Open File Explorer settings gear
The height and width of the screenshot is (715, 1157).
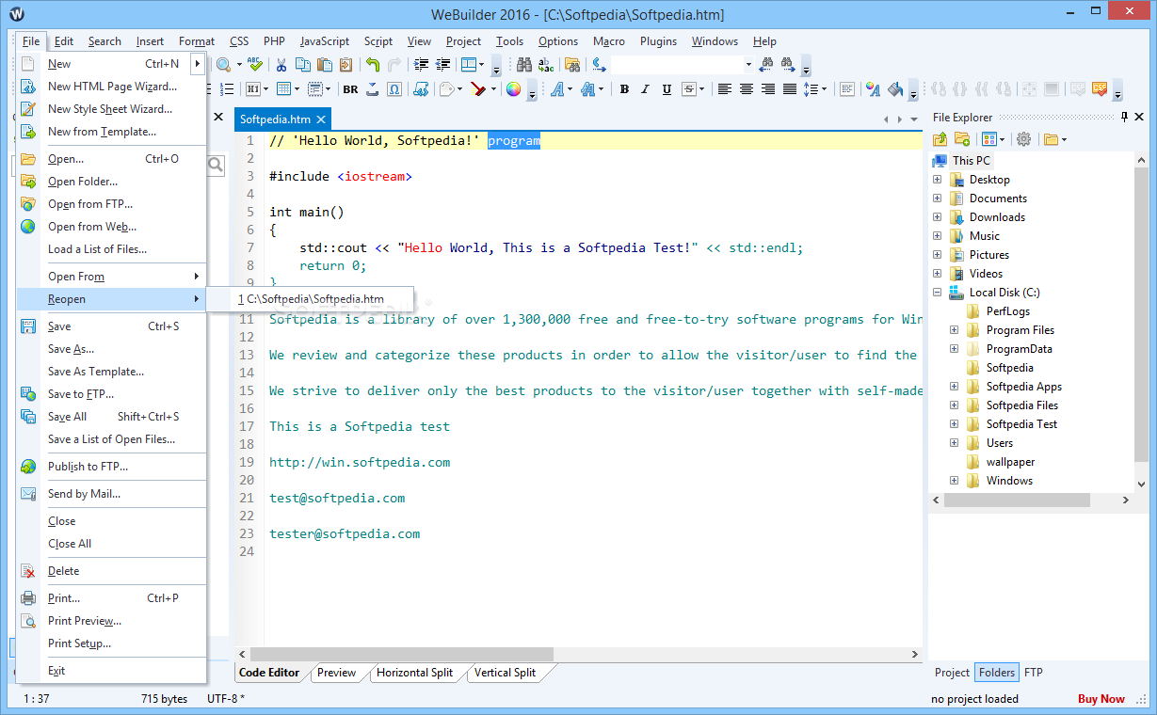[x=1023, y=139]
